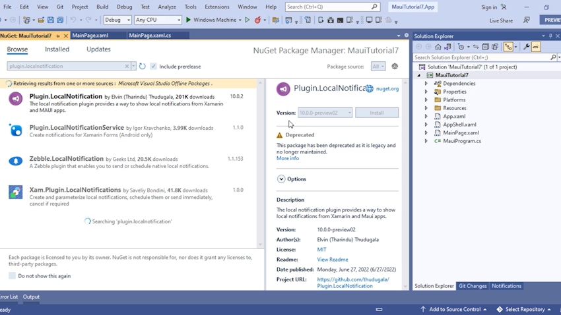Click Plugin.LocalNotificationService blue package icon

click(x=15, y=130)
